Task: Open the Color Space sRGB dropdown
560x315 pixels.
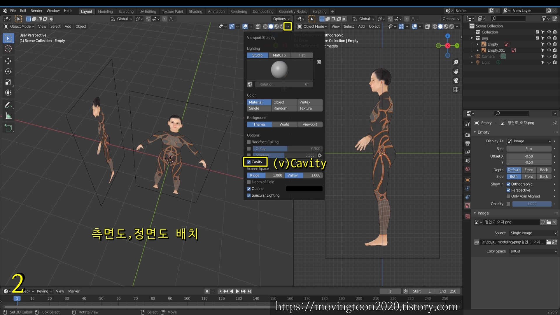Action: pos(533,251)
